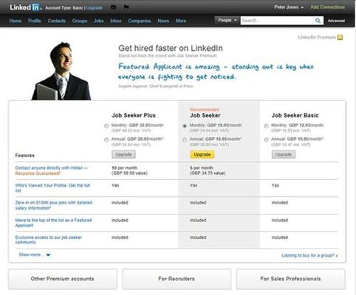Click the businessman photo
The height and width of the screenshot is (295, 356).
61,71
